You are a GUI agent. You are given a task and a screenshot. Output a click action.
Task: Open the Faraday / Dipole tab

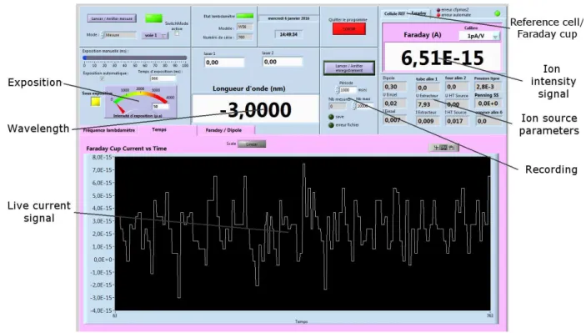[226, 130]
